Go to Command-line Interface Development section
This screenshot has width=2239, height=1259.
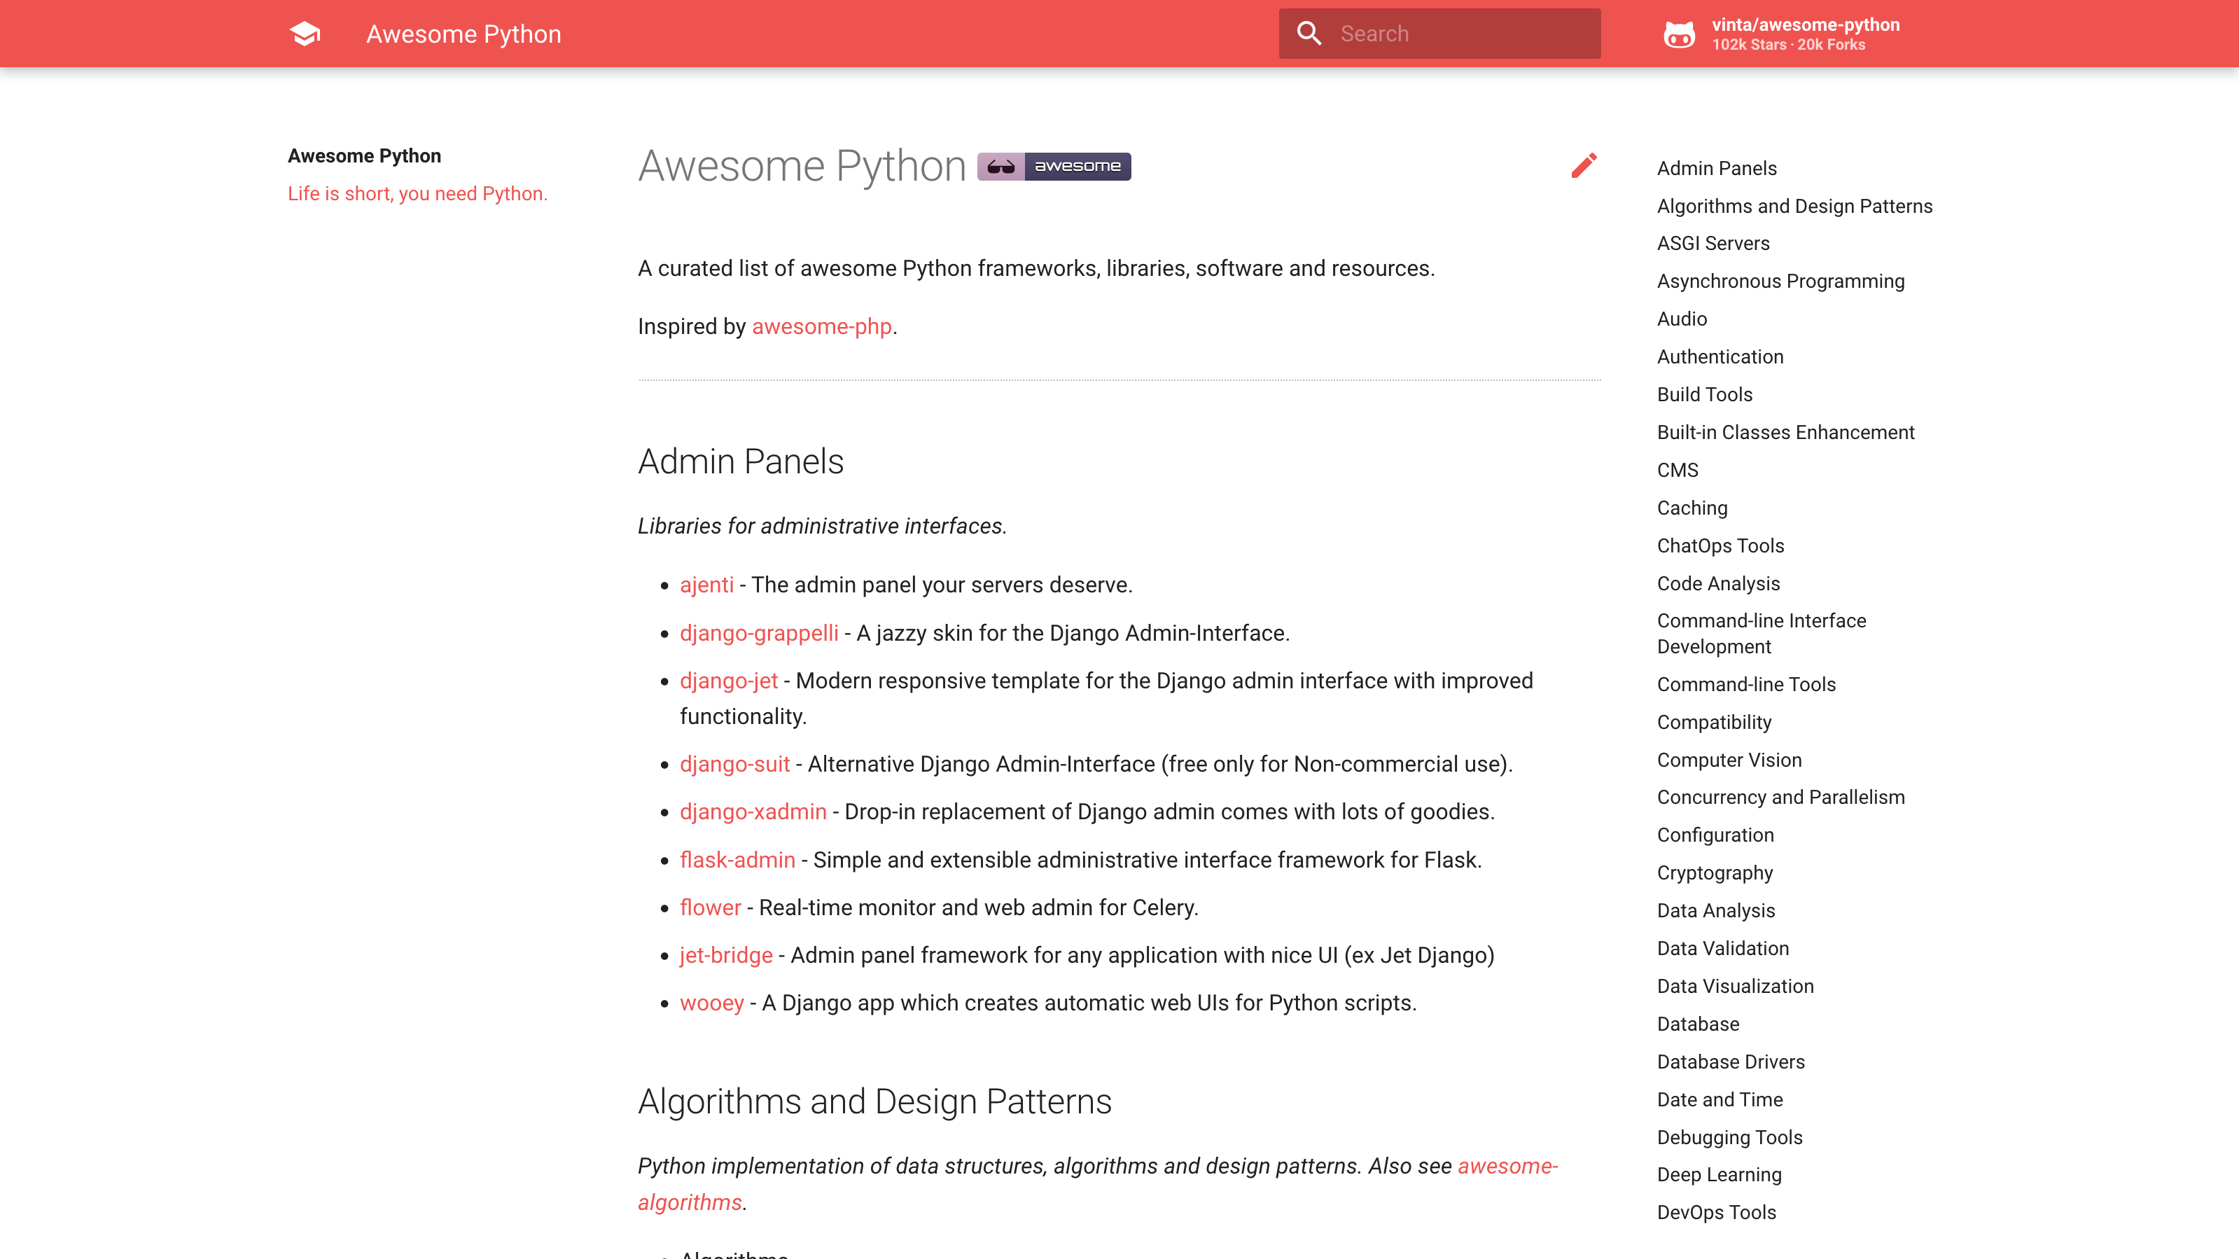(x=1761, y=633)
